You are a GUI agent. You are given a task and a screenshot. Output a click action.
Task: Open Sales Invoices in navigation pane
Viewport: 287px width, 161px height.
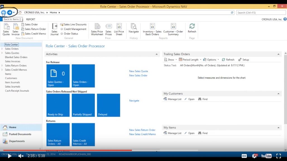13,61
